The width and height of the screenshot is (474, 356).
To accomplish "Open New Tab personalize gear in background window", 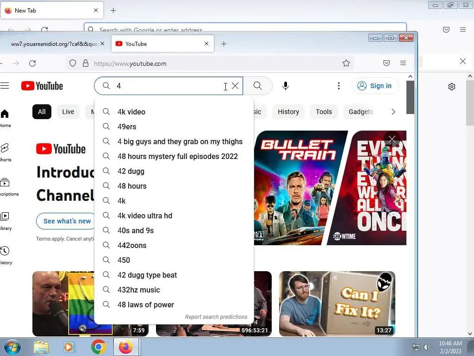I will pos(452,87).
